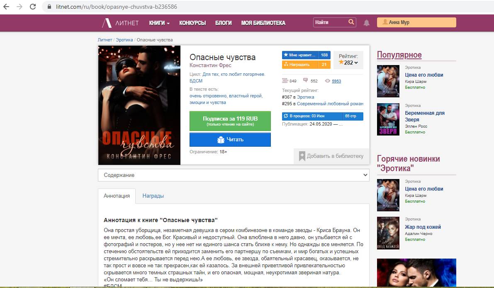Screen dimensions: 494x288
Task: Open the КНИГИ menu dropdown
Action: click(159, 23)
